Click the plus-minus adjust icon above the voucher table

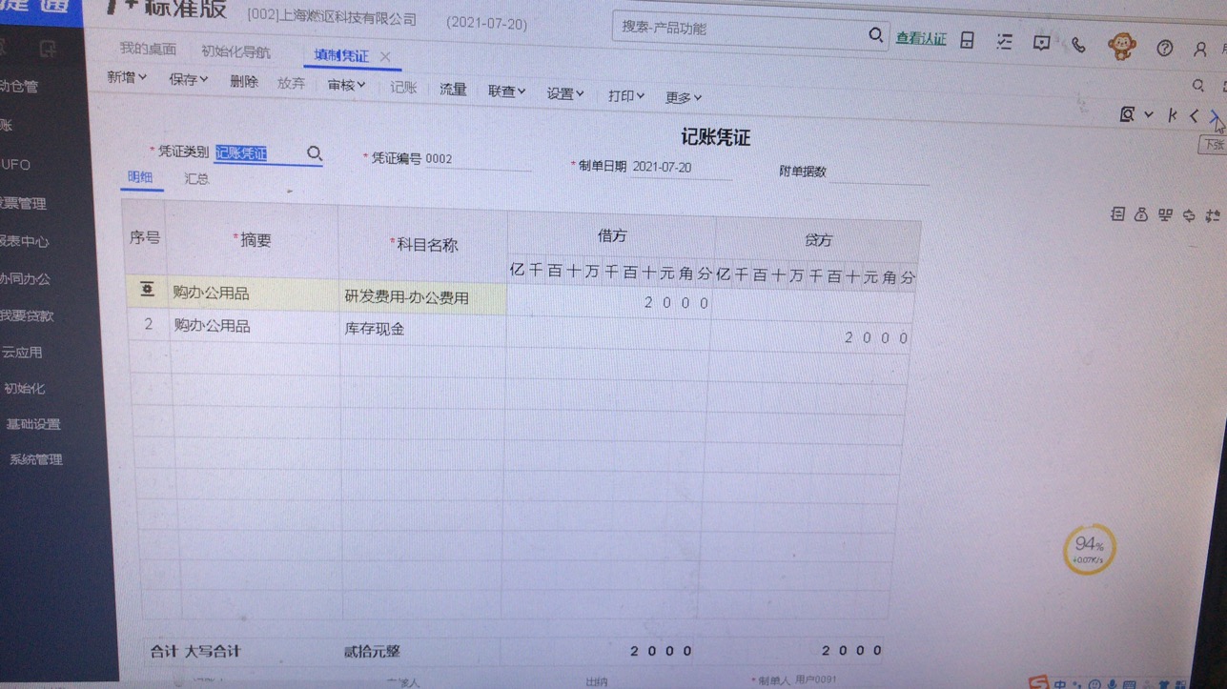coord(1213,216)
